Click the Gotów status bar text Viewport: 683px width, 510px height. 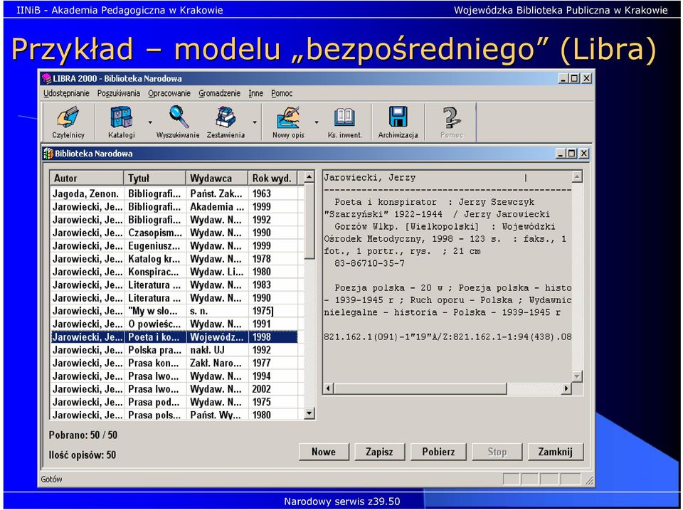(x=51, y=479)
